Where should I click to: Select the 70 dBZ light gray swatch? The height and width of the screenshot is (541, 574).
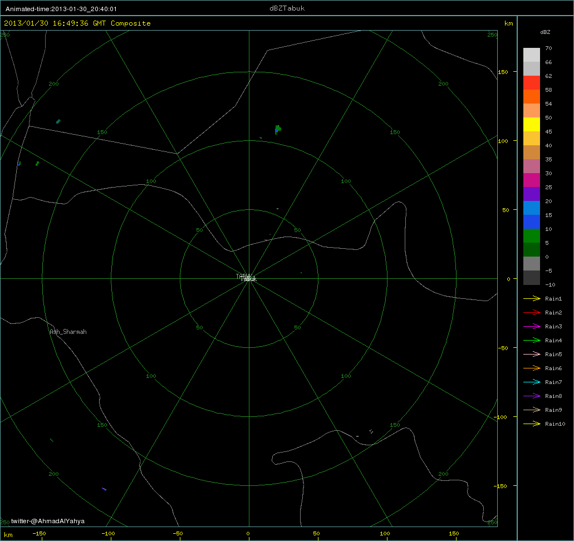(x=532, y=55)
